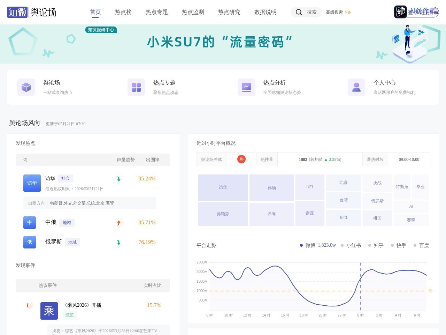Toggle 微博 series in chart legend
This screenshot has height=335, width=446.
[318, 245]
